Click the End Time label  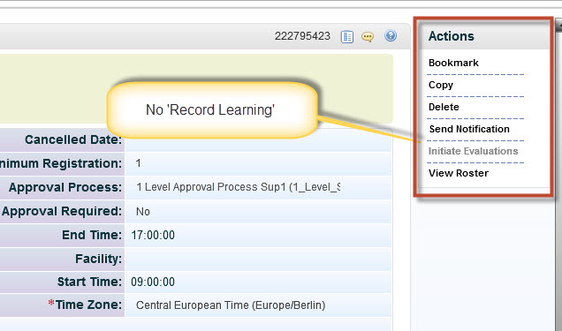(92, 235)
